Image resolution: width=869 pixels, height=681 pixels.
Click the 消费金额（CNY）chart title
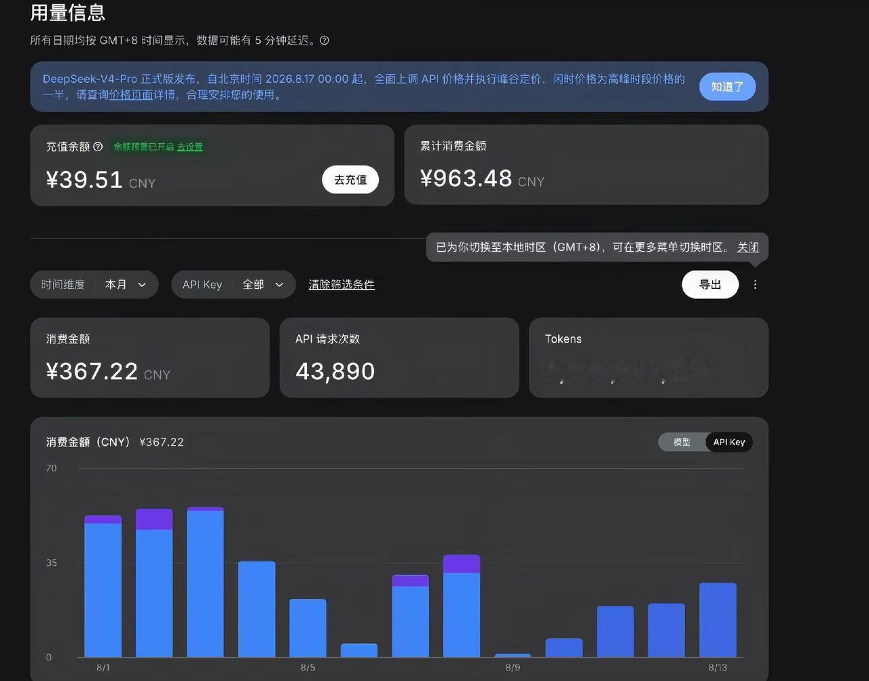coord(88,442)
